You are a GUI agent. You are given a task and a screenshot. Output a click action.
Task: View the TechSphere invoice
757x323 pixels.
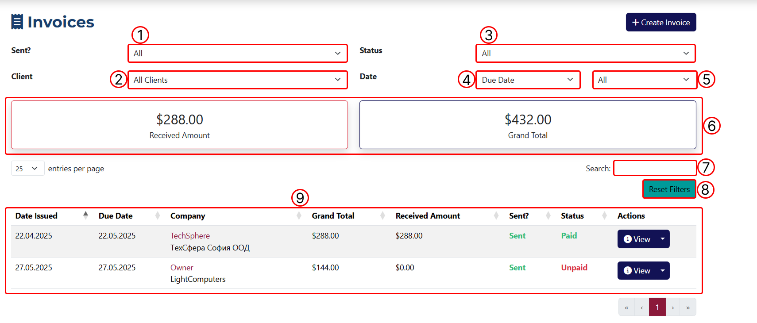pos(637,239)
